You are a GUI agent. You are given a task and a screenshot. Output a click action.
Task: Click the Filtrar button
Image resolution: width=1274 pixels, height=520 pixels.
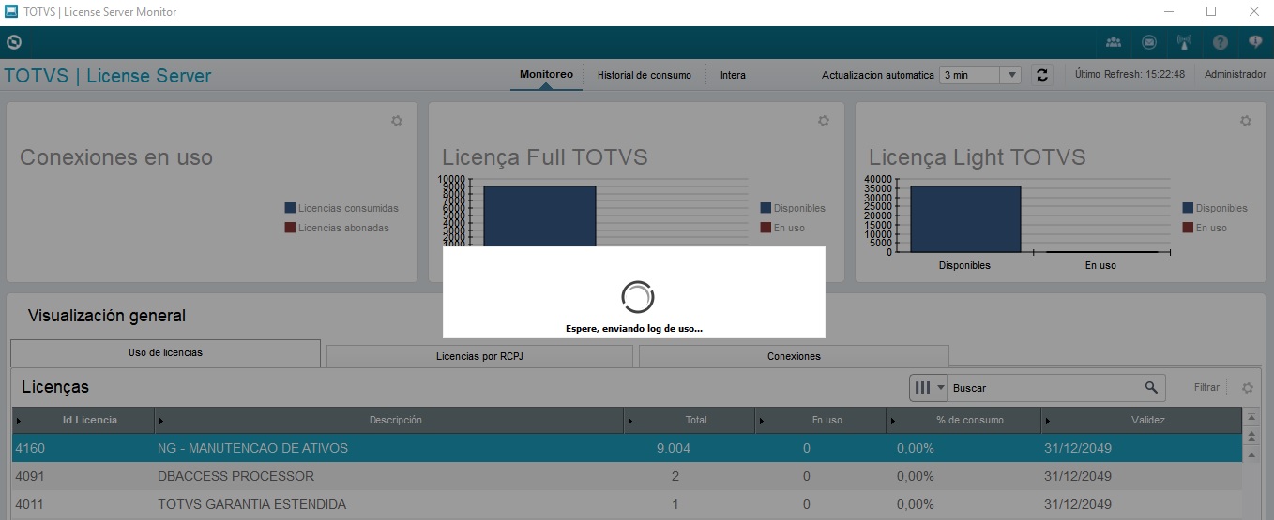(1206, 387)
